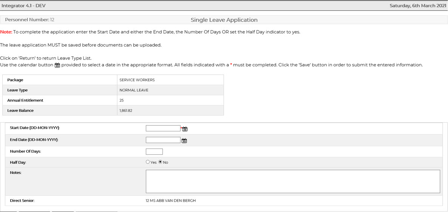Click the Start Date (DD-MON-YYYY) label
This screenshot has height=212, width=448.
(35, 128)
